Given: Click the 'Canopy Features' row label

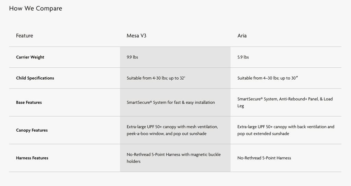Looking at the screenshot, I should [x=32, y=130].
